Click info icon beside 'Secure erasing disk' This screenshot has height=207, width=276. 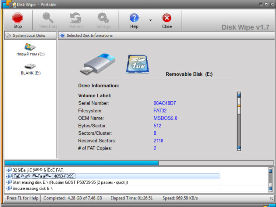pos(9,188)
